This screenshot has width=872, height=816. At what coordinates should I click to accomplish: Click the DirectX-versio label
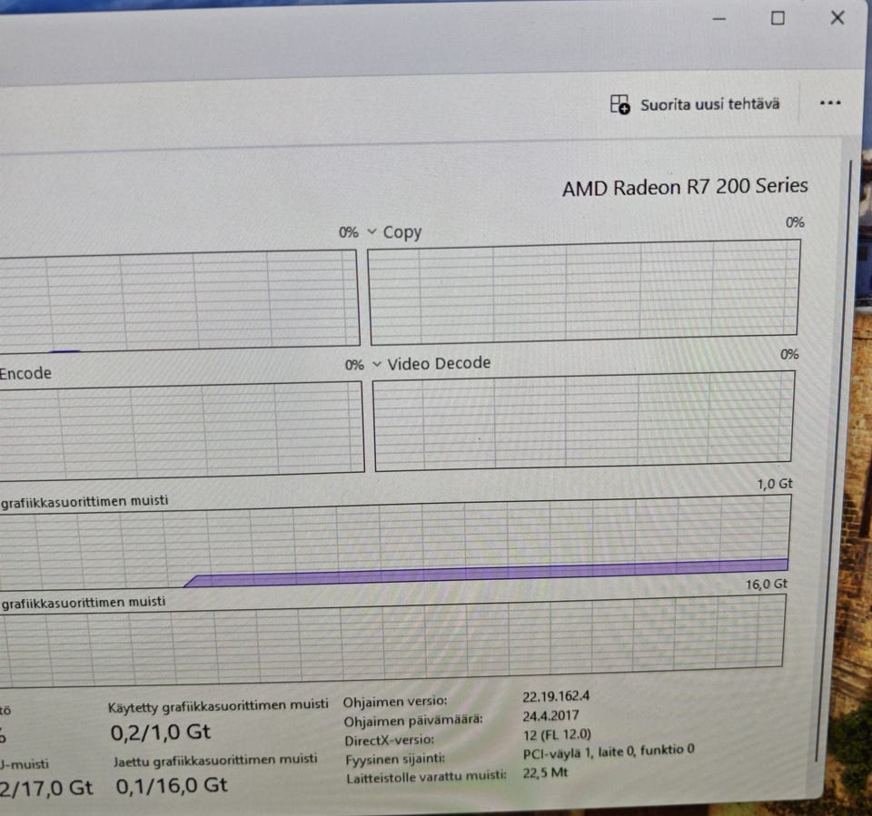(390, 741)
